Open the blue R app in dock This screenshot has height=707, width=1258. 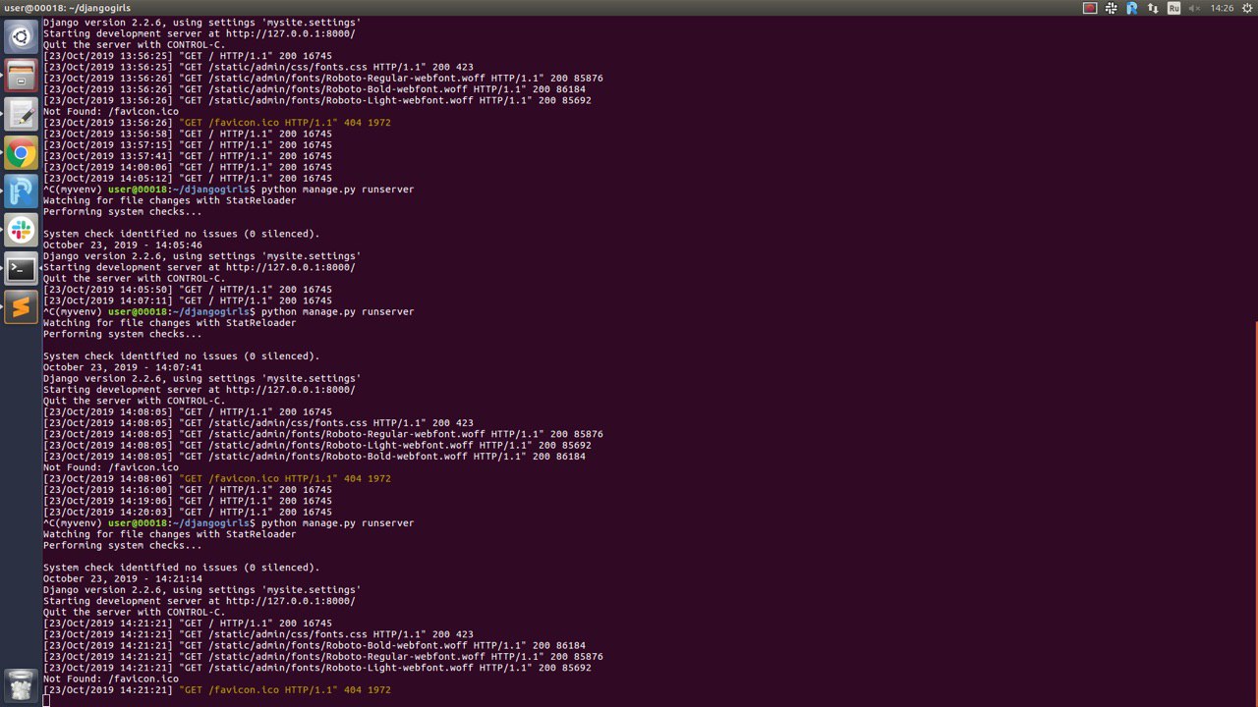[x=21, y=191]
